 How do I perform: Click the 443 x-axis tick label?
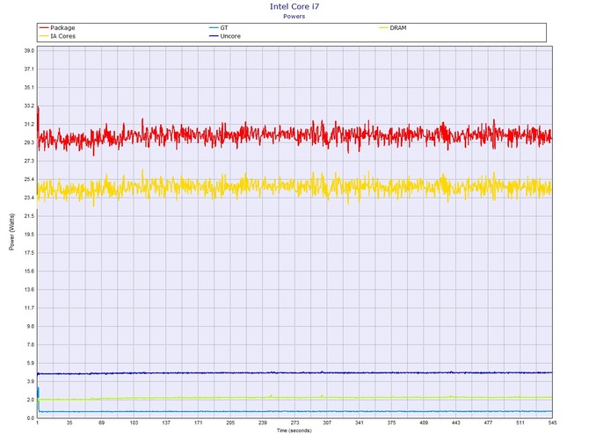[x=455, y=423]
